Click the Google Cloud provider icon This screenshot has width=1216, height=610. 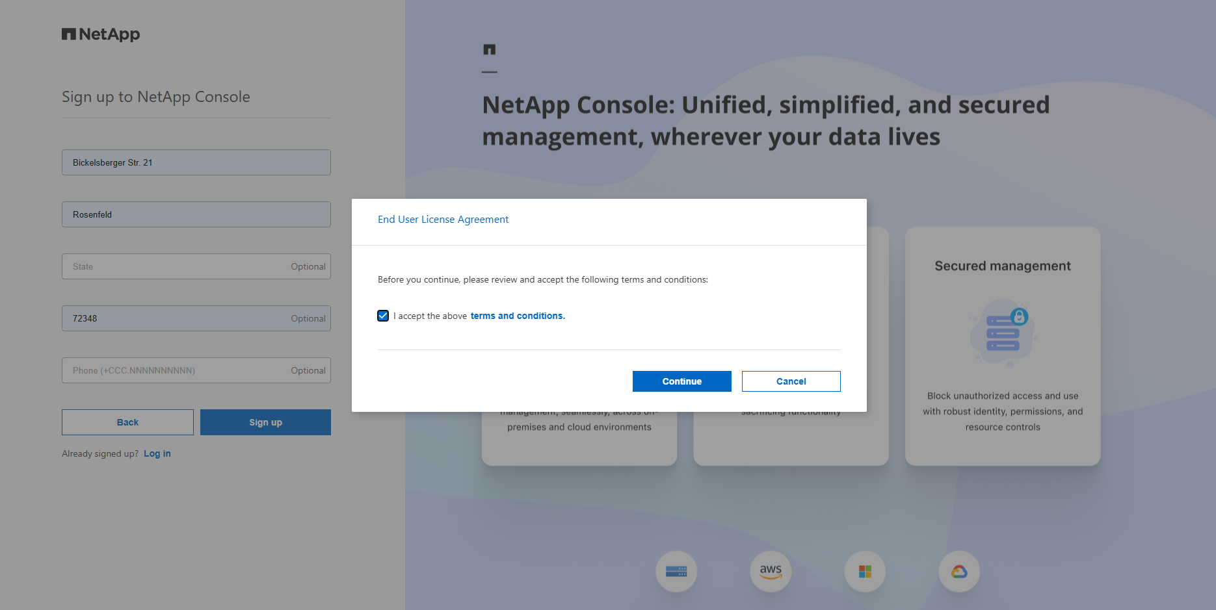(959, 572)
